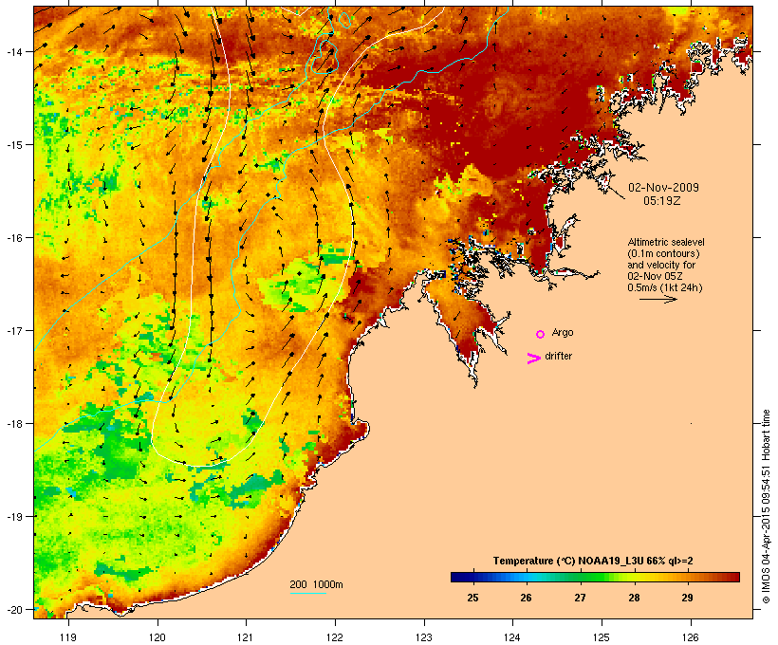Click the magenta Argo circle legend marker
Image resolution: width=778 pixels, height=645 pixels.
point(540,334)
